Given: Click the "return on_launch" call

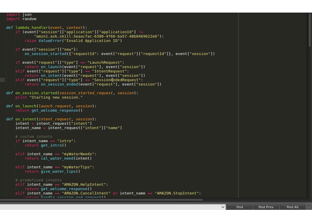Looking at the screenshot, I should click(x=85, y=67).
